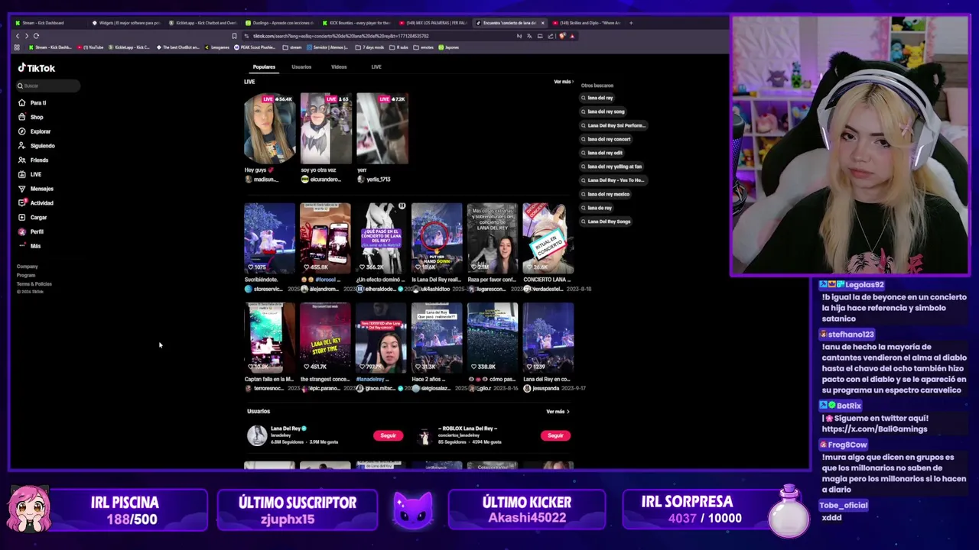Open the emotes bookmark folder
This screenshot has height=550, width=979.
424,47
